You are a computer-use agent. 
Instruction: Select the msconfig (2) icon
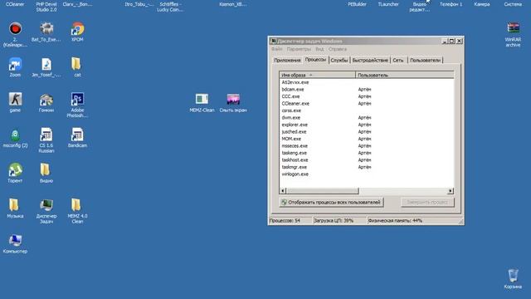(15, 135)
